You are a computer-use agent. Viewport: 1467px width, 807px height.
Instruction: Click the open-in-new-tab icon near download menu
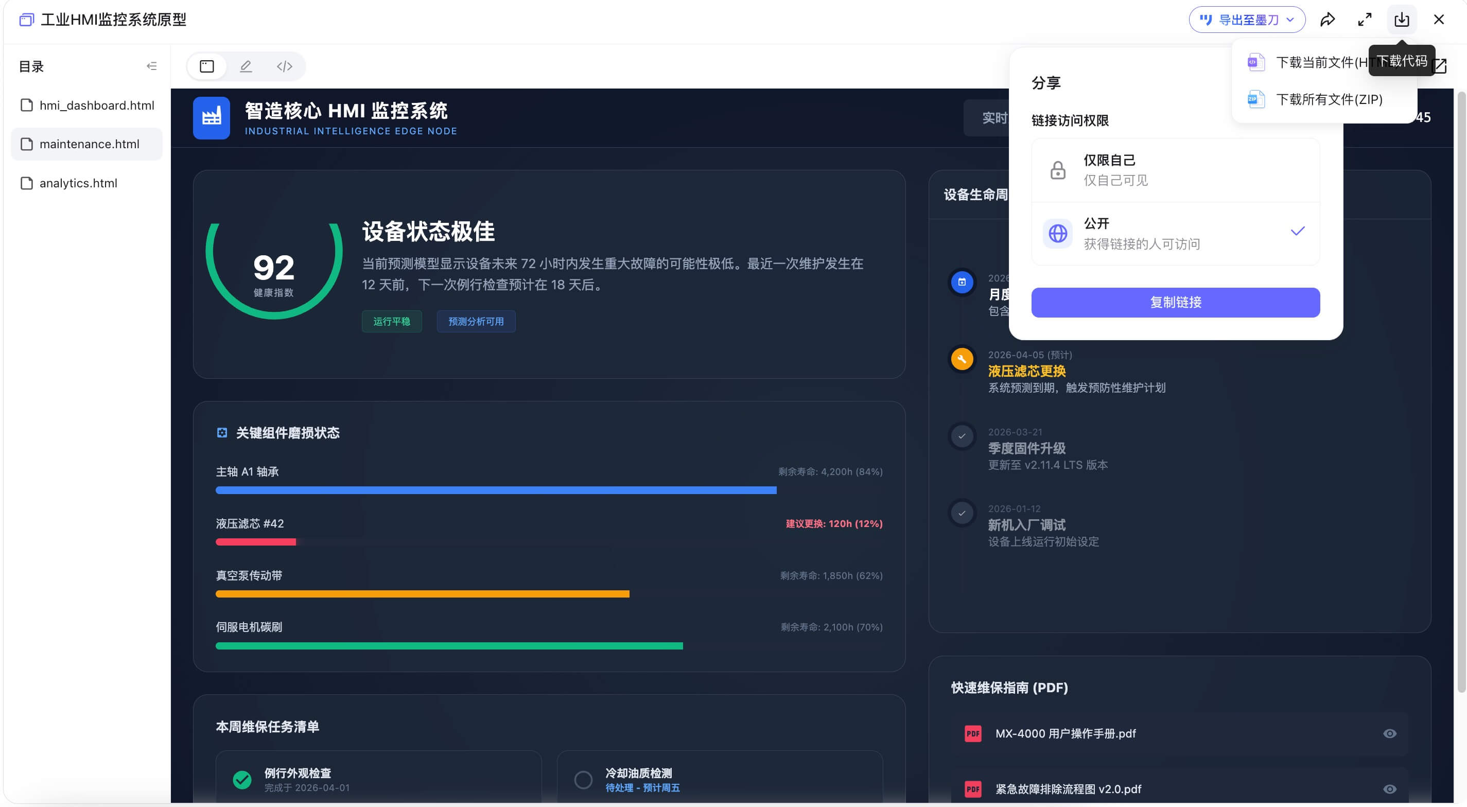tap(1440, 66)
